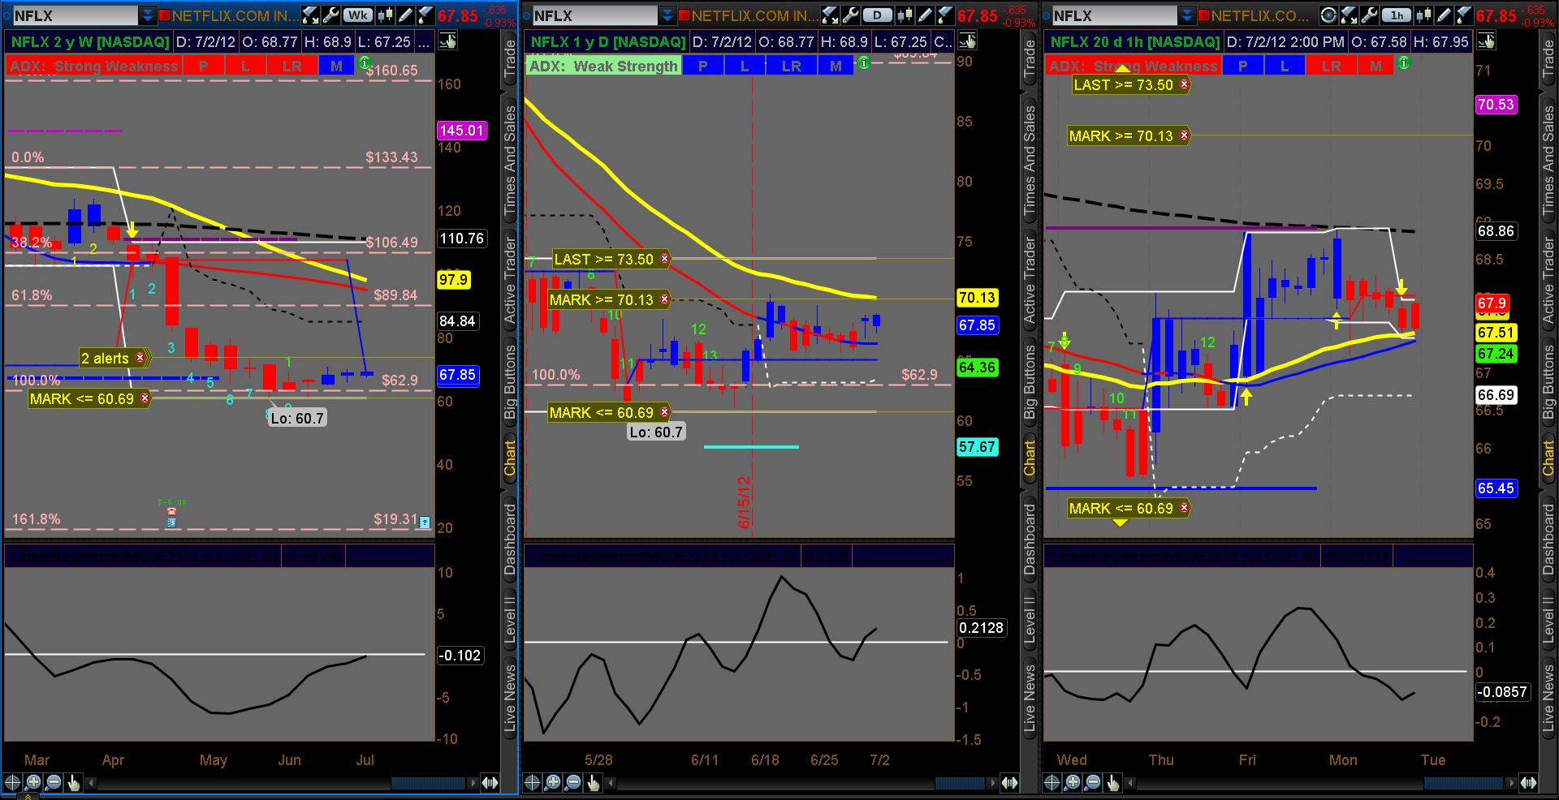Remove LAST >= 73.50 alert on daily chart

(664, 260)
